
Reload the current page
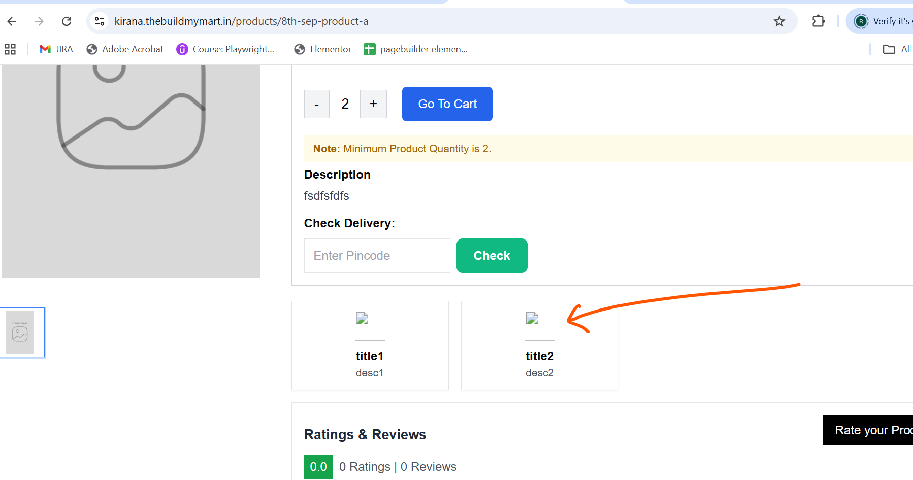(67, 21)
